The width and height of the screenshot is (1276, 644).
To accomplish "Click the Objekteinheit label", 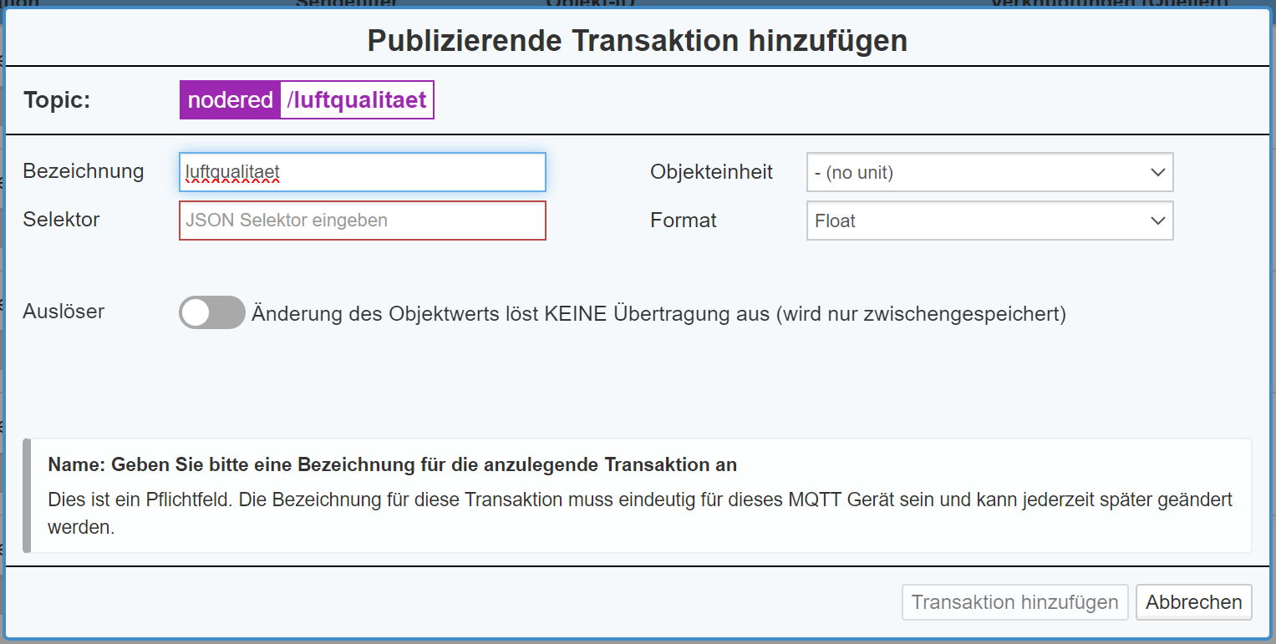I will [x=712, y=172].
